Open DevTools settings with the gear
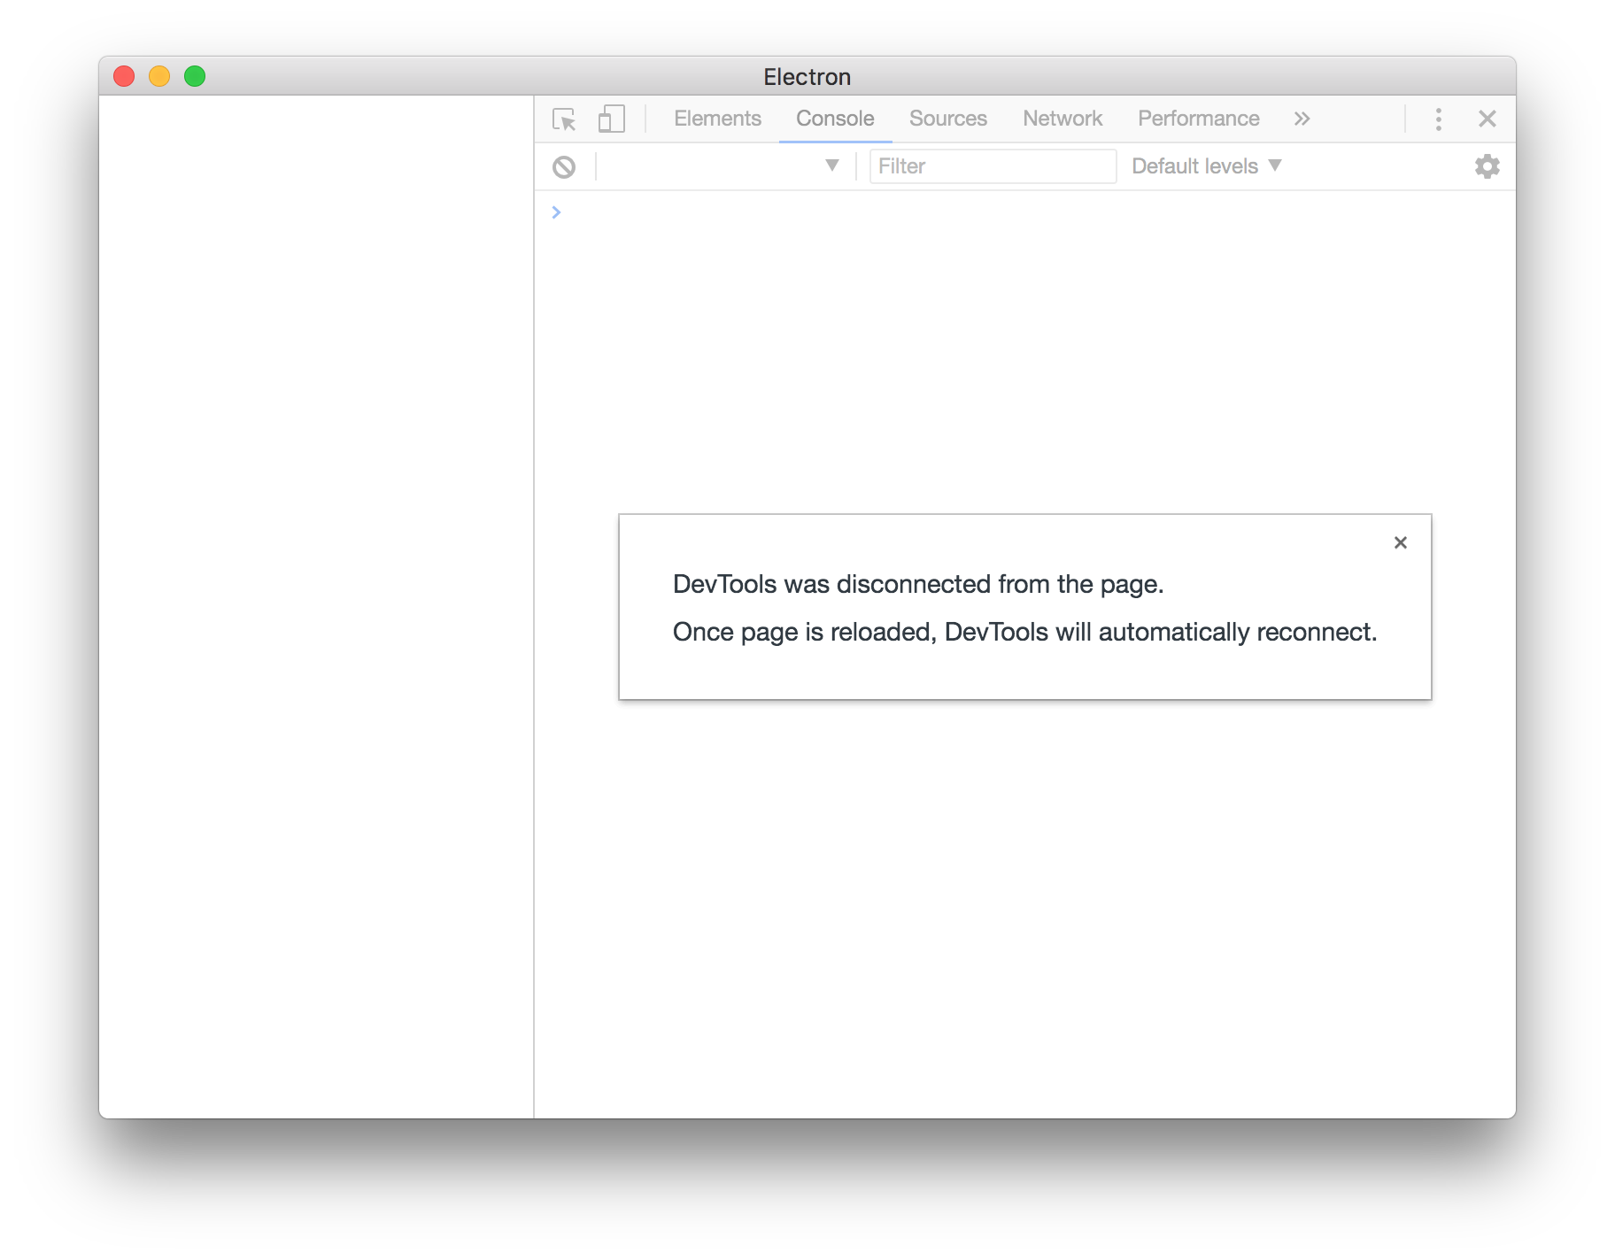The height and width of the screenshot is (1260, 1615). click(x=1487, y=166)
